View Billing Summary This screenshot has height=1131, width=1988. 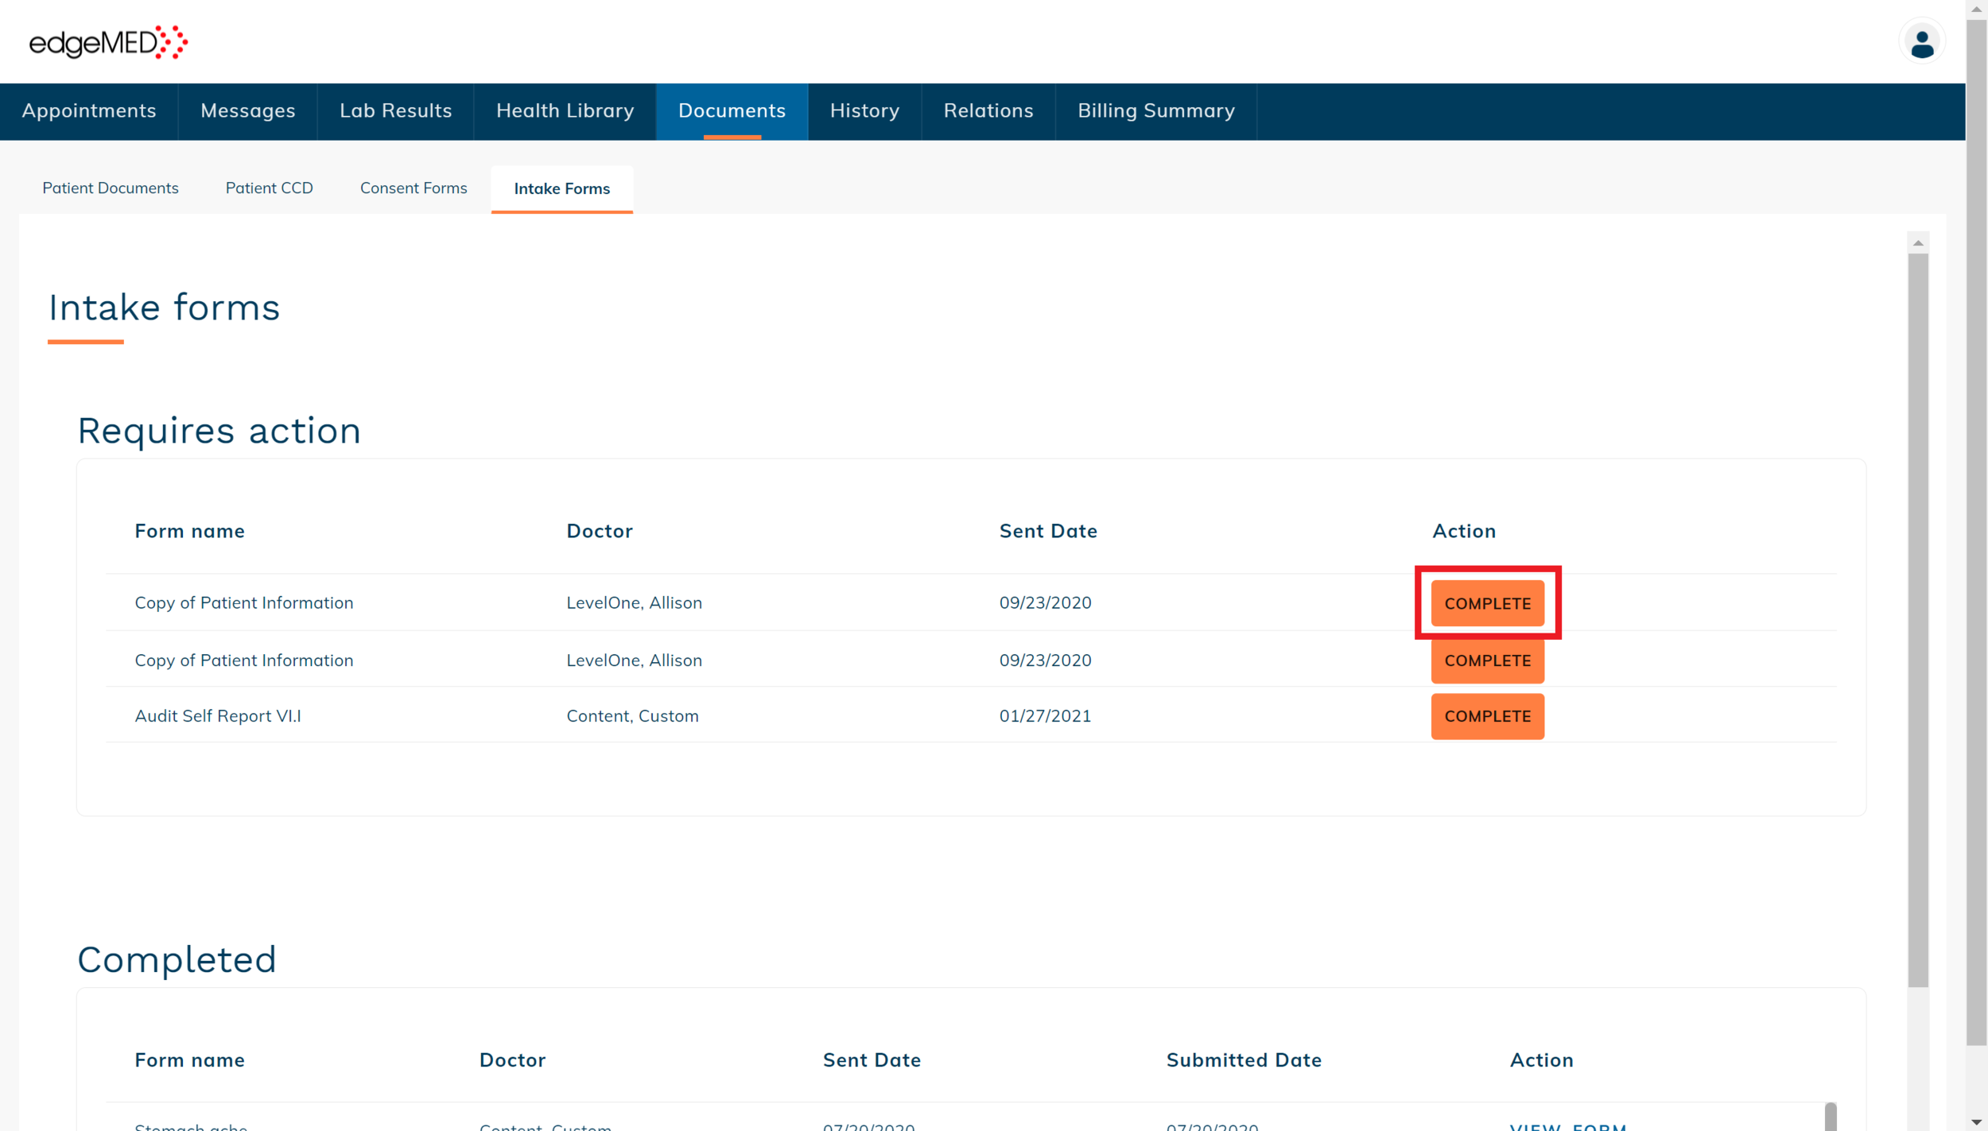(1155, 111)
